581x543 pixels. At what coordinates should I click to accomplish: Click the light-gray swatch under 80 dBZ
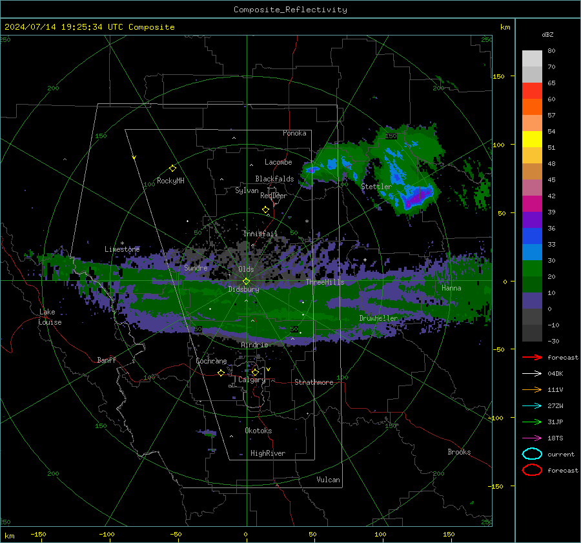pyautogui.click(x=532, y=59)
